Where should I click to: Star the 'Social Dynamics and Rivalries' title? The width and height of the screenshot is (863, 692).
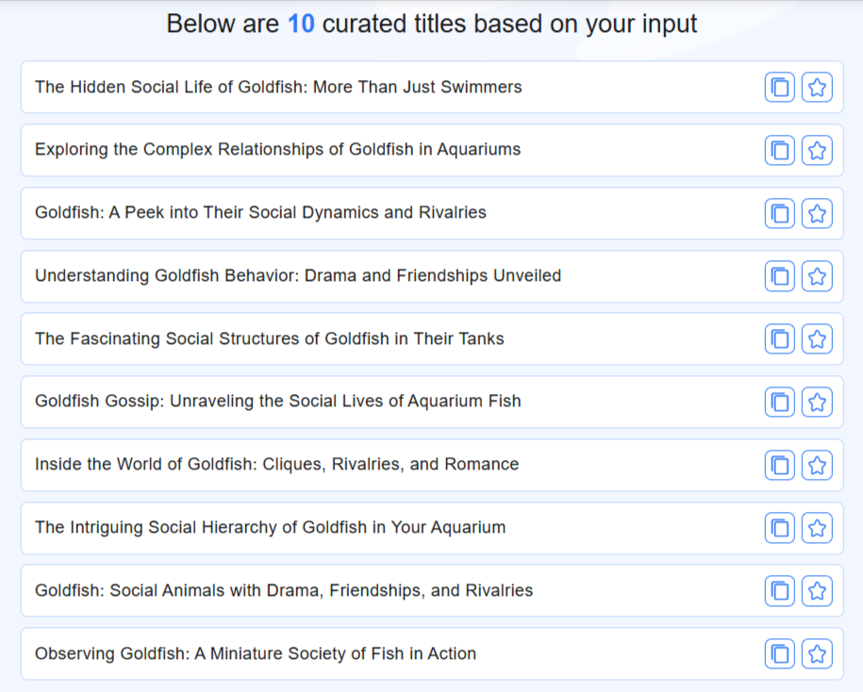[x=817, y=213]
